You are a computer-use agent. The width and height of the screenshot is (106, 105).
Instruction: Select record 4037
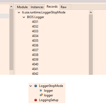35,50
